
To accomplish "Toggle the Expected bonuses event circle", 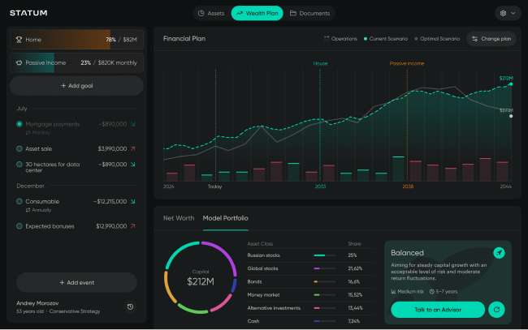I will point(19,226).
